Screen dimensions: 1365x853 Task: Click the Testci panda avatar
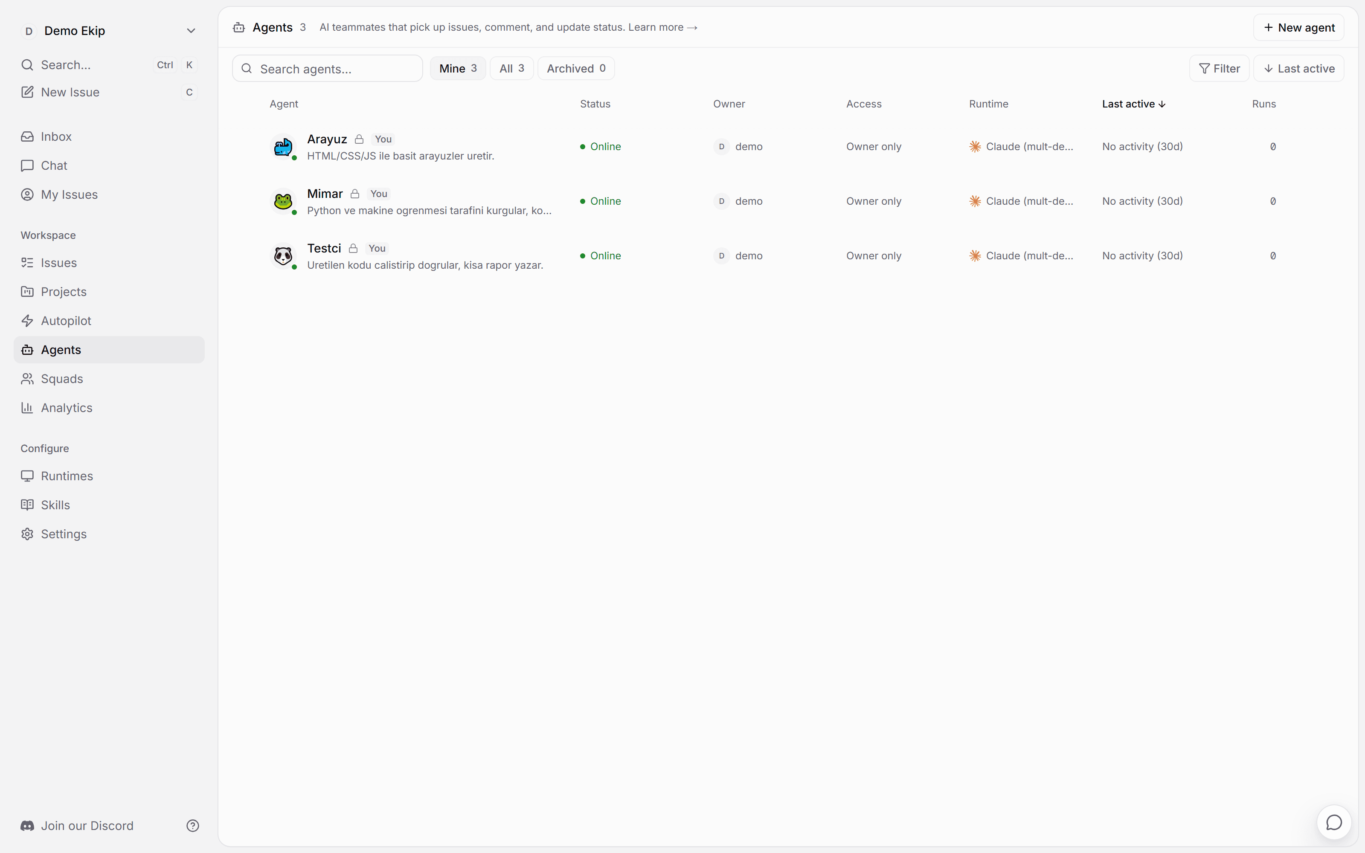pos(283,256)
